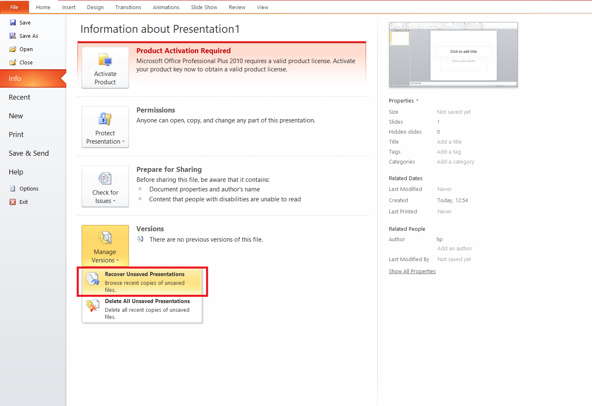Screen dimensions: 592x406
Task: Click the Close file icon
Action: 13,63
